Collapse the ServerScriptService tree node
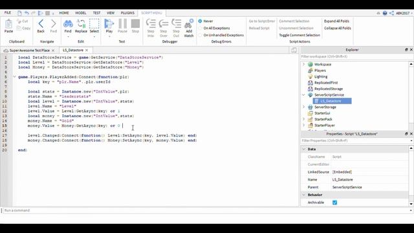Image resolution: width=414 pixels, height=233 pixels. click(x=303, y=94)
